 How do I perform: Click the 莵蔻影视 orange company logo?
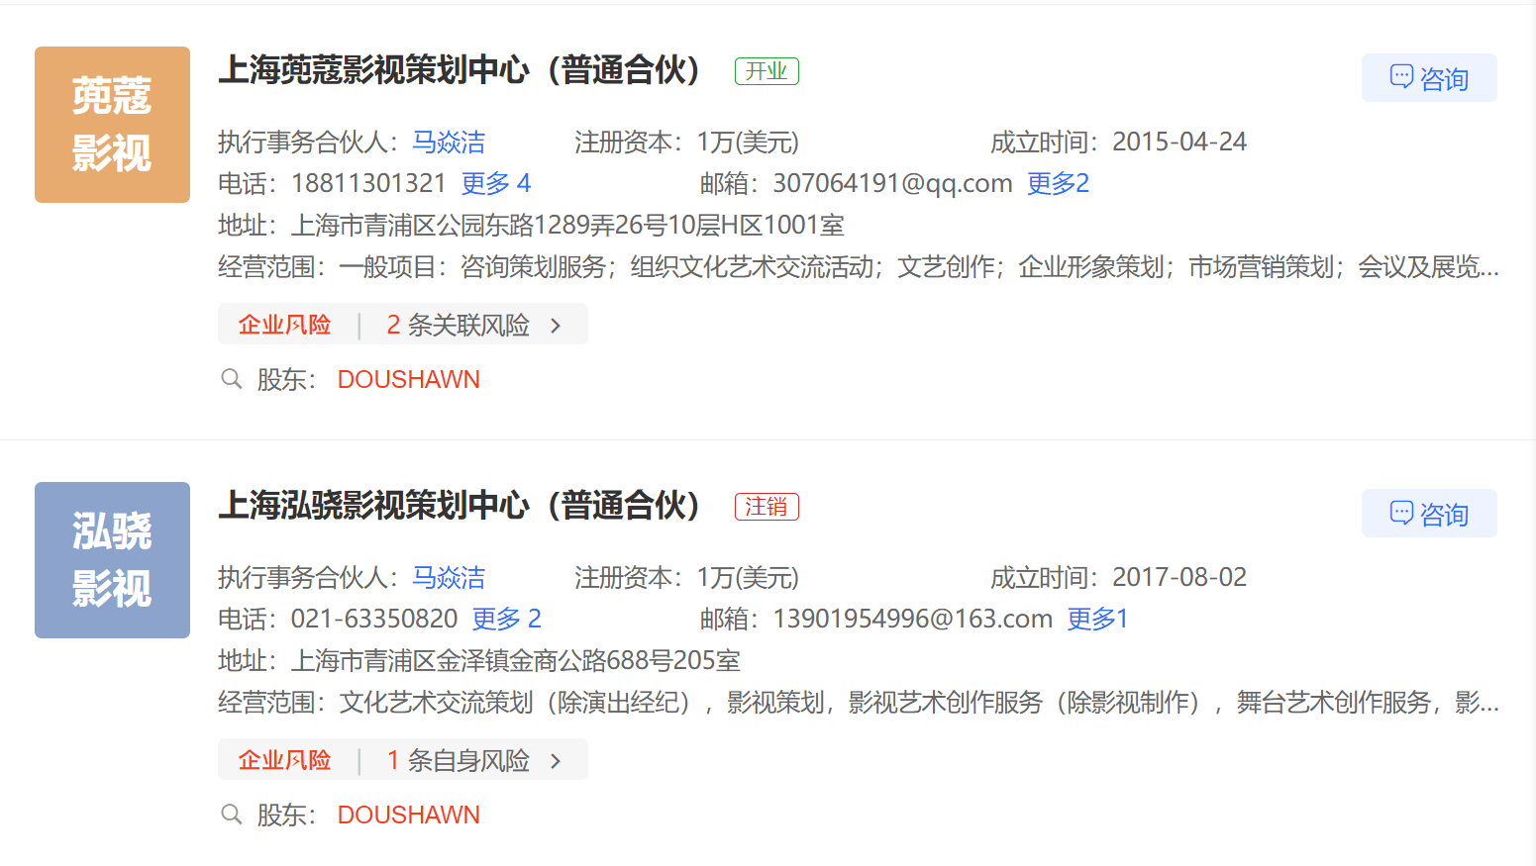(x=112, y=125)
